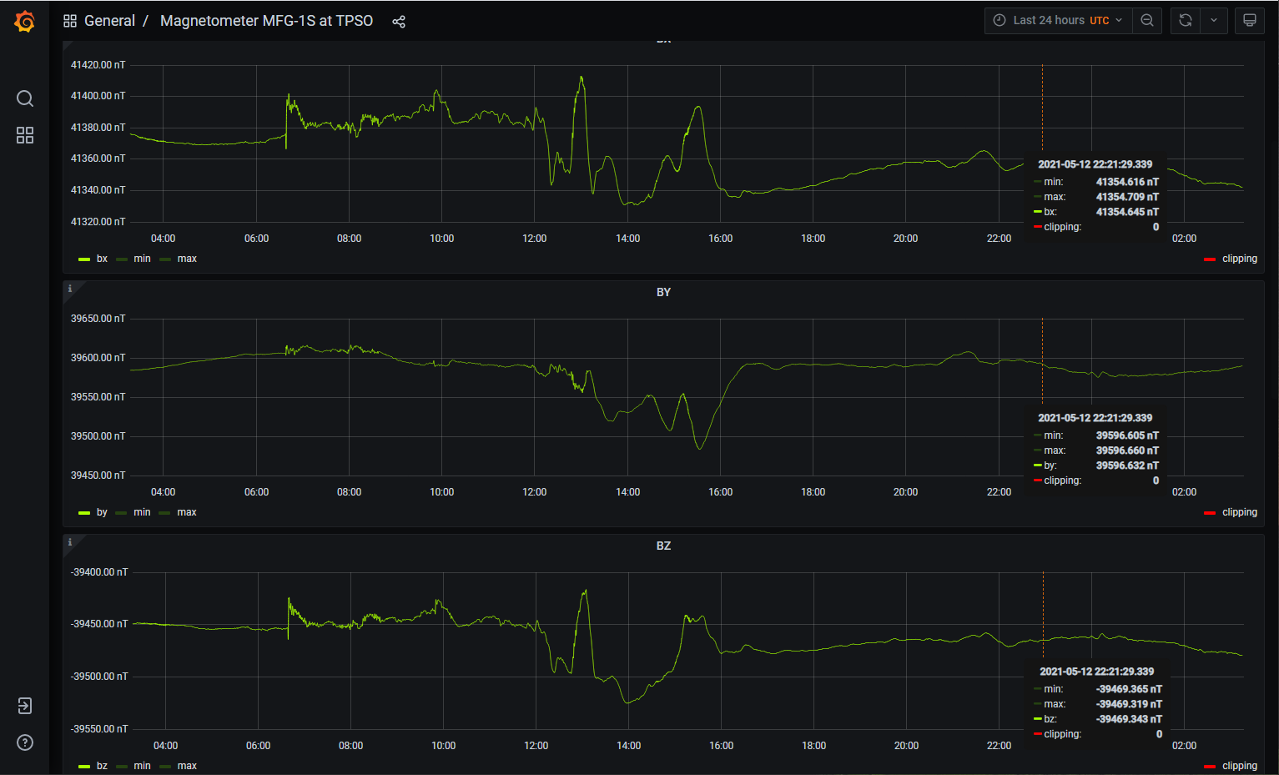Click the Grafana logo home icon

tap(25, 22)
